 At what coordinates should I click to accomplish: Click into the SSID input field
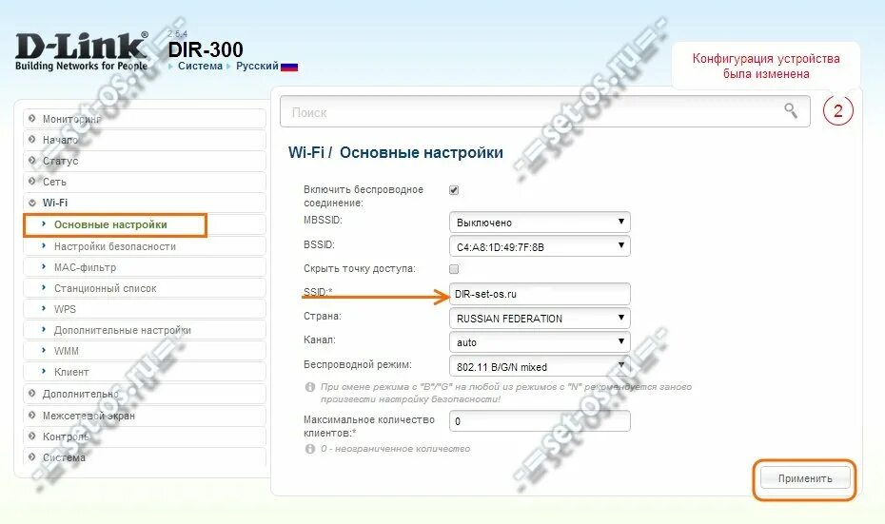[540, 294]
